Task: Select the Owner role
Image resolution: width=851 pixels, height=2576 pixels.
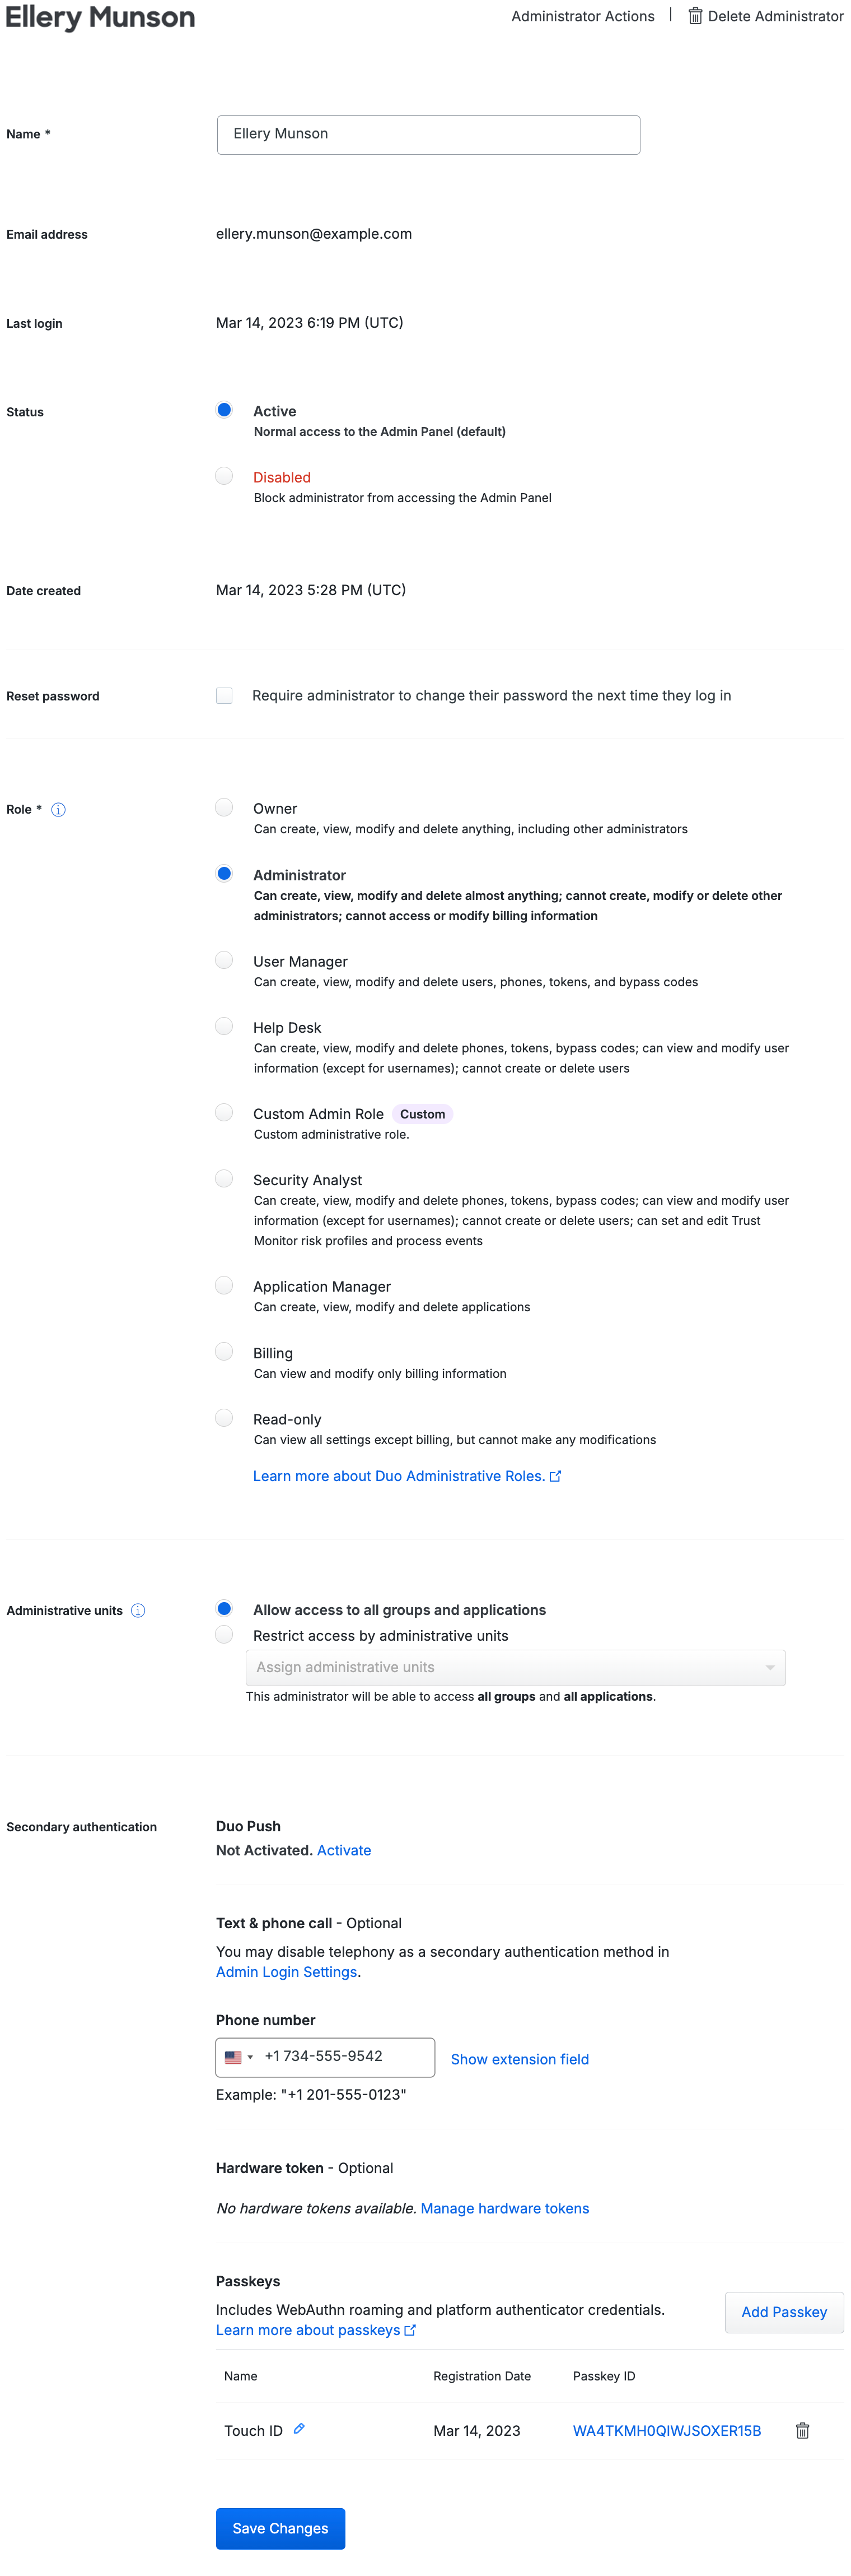Action: click(224, 807)
